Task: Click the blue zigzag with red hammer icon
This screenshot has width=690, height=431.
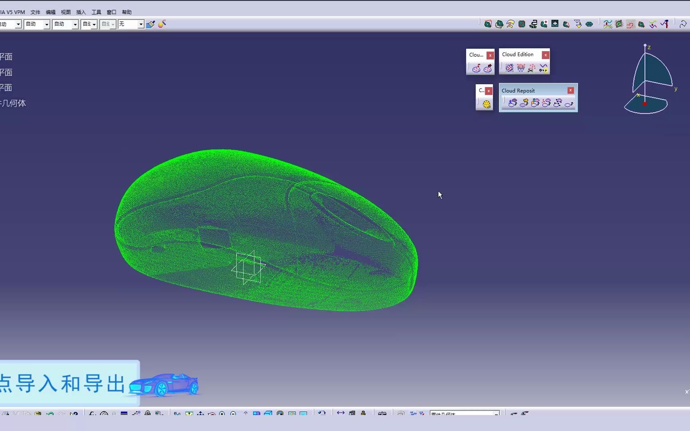Action: (x=664, y=24)
